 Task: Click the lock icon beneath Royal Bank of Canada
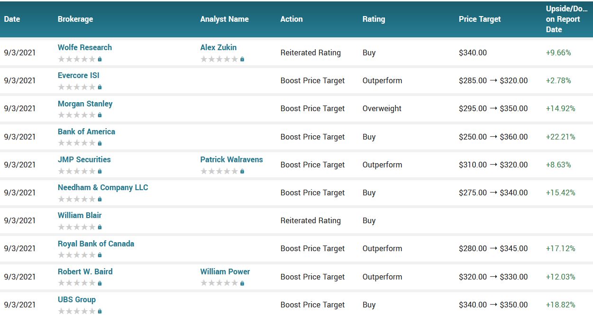100,255
